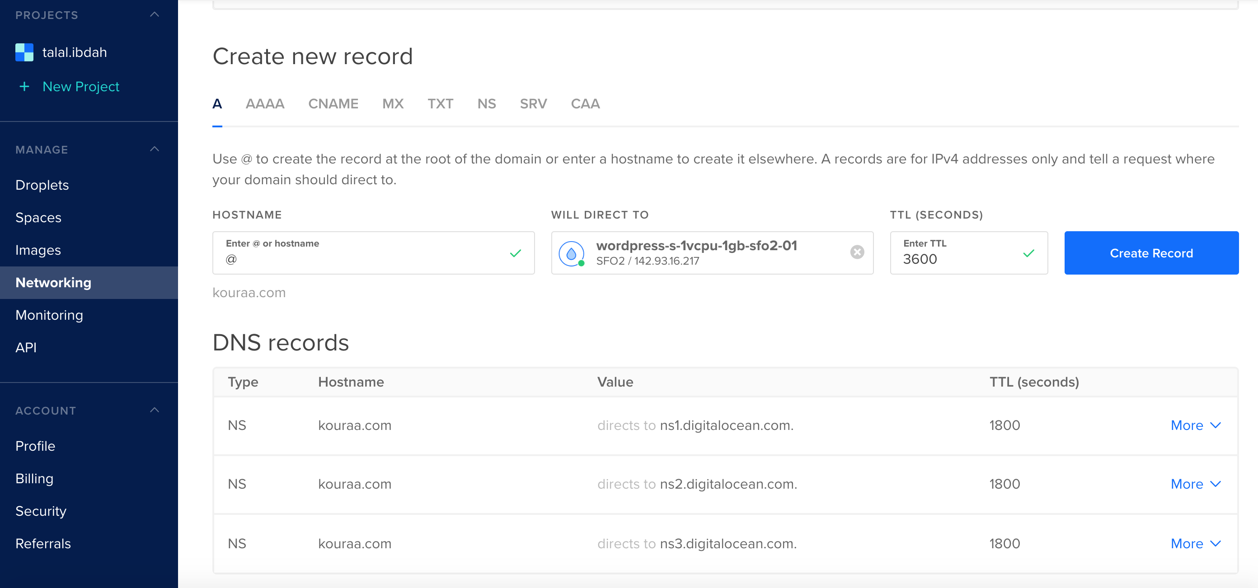Collapse the ACCOUNT section
Viewport: 1258px width, 588px height.
click(x=155, y=410)
